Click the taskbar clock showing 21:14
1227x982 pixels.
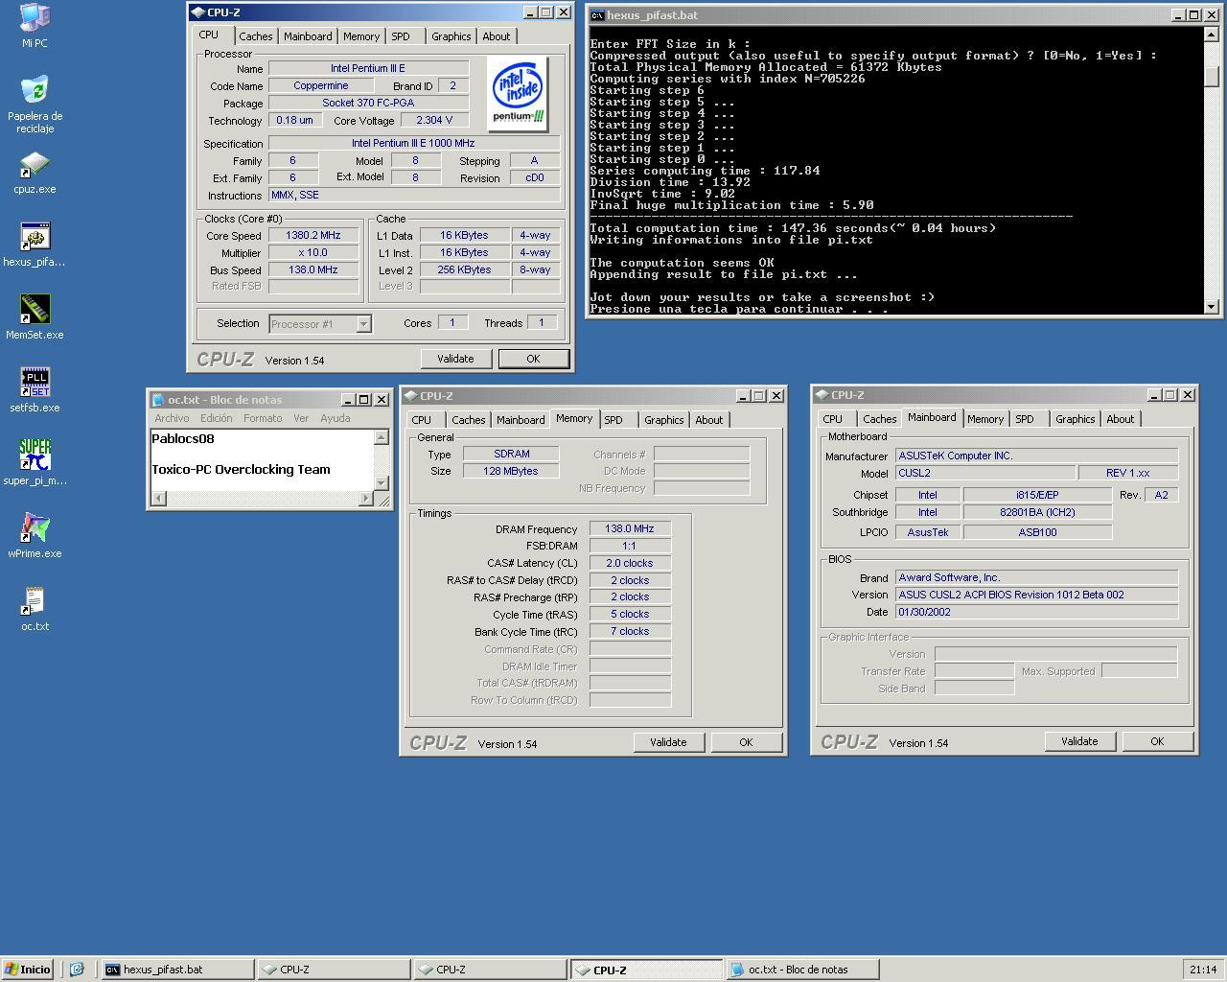point(1203,970)
